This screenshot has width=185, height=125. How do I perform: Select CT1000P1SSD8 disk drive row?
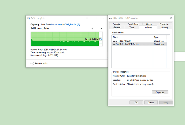(139, 41)
